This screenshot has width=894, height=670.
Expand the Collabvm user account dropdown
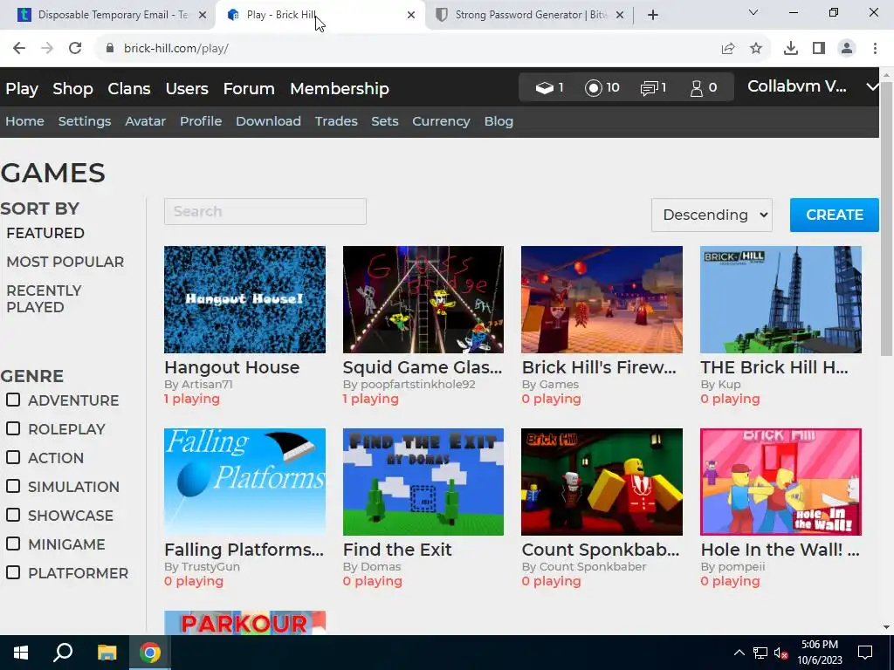(x=872, y=86)
